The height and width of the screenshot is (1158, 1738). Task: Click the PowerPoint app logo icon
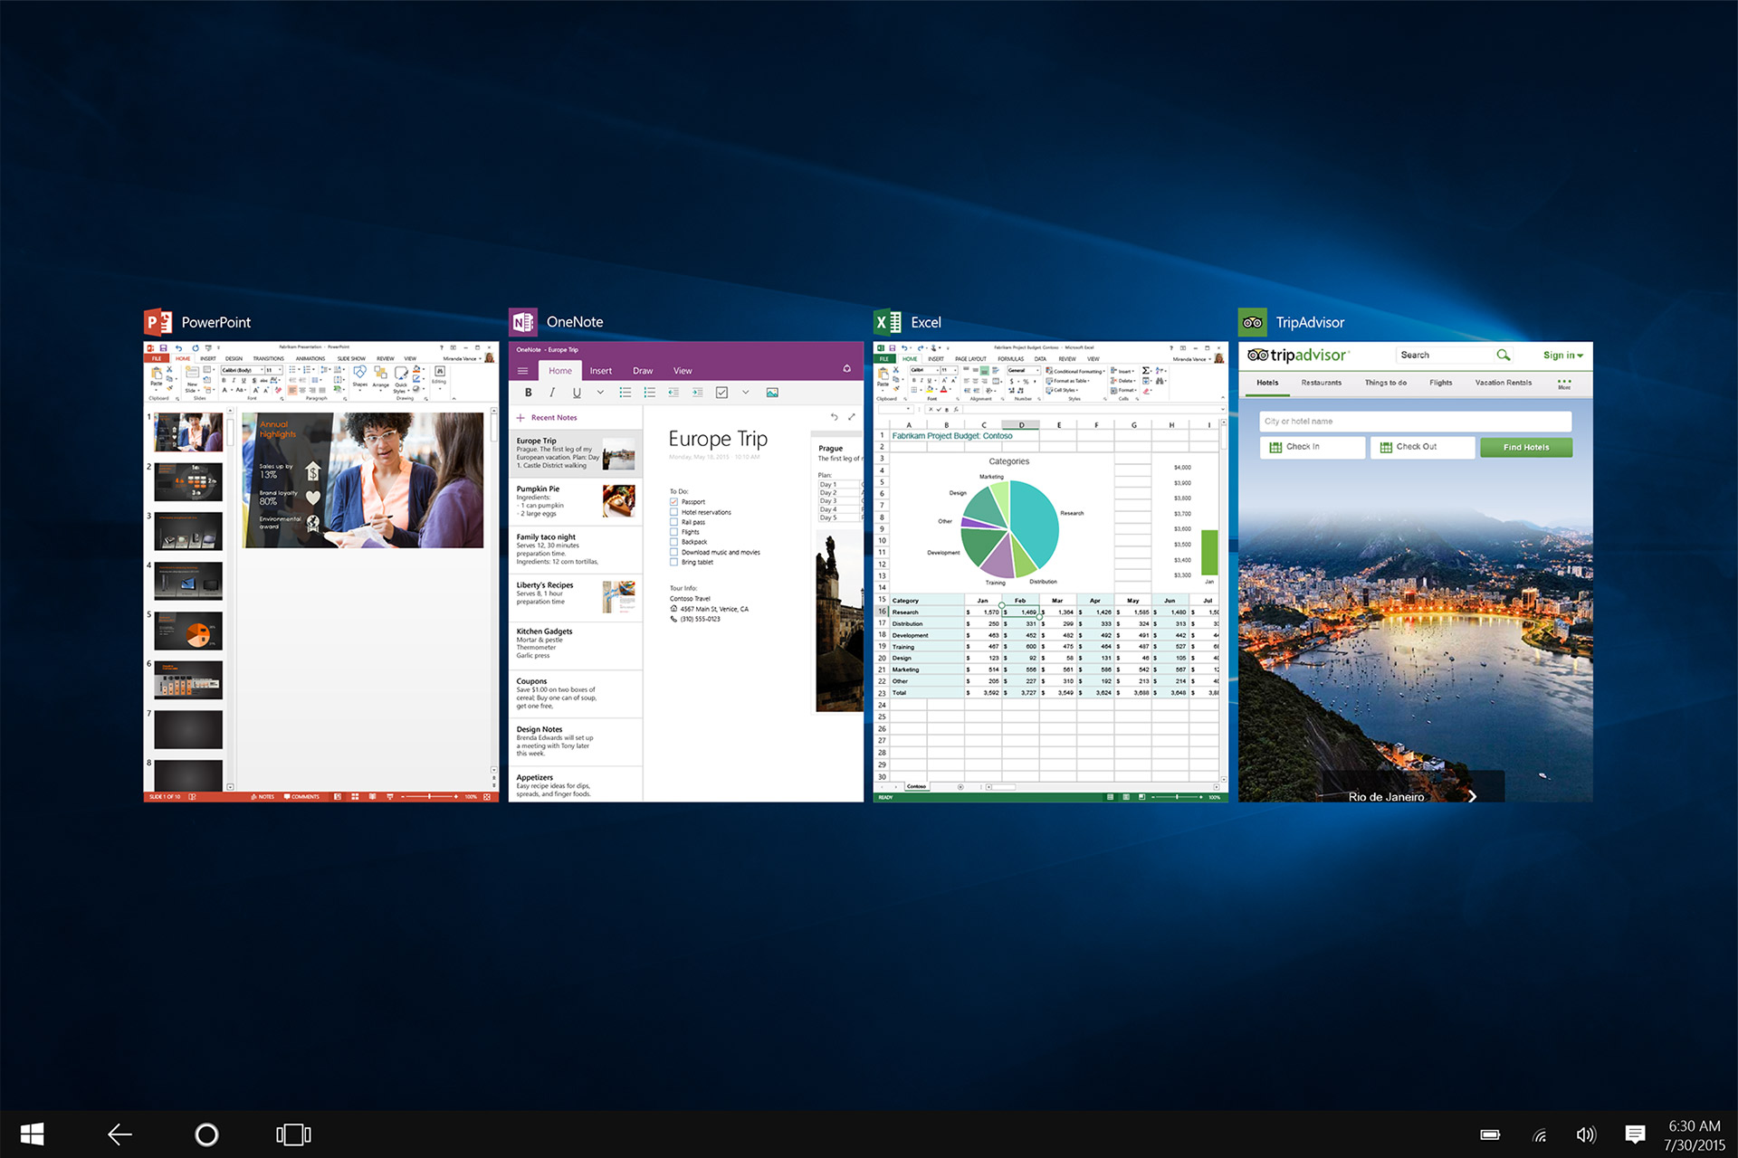coord(158,322)
